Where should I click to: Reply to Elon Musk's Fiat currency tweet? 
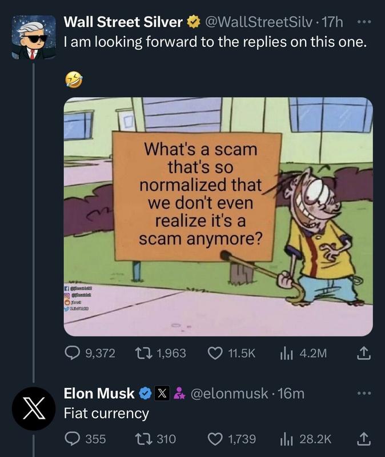tap(72, 439)
